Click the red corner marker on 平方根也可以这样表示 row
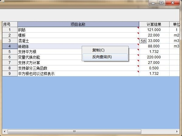182x136 pixels. click(x=138, y=71)
